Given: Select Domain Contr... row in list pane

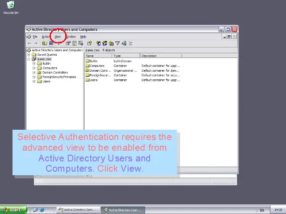Looking at the screenshot, I should (100, 70).
